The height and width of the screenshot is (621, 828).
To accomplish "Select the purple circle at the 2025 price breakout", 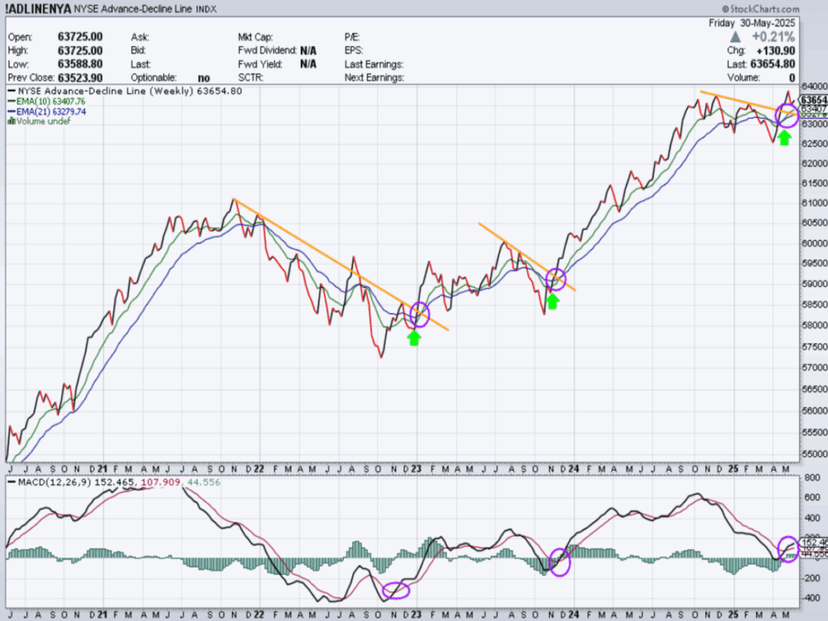I will click(x=787, y=115).
